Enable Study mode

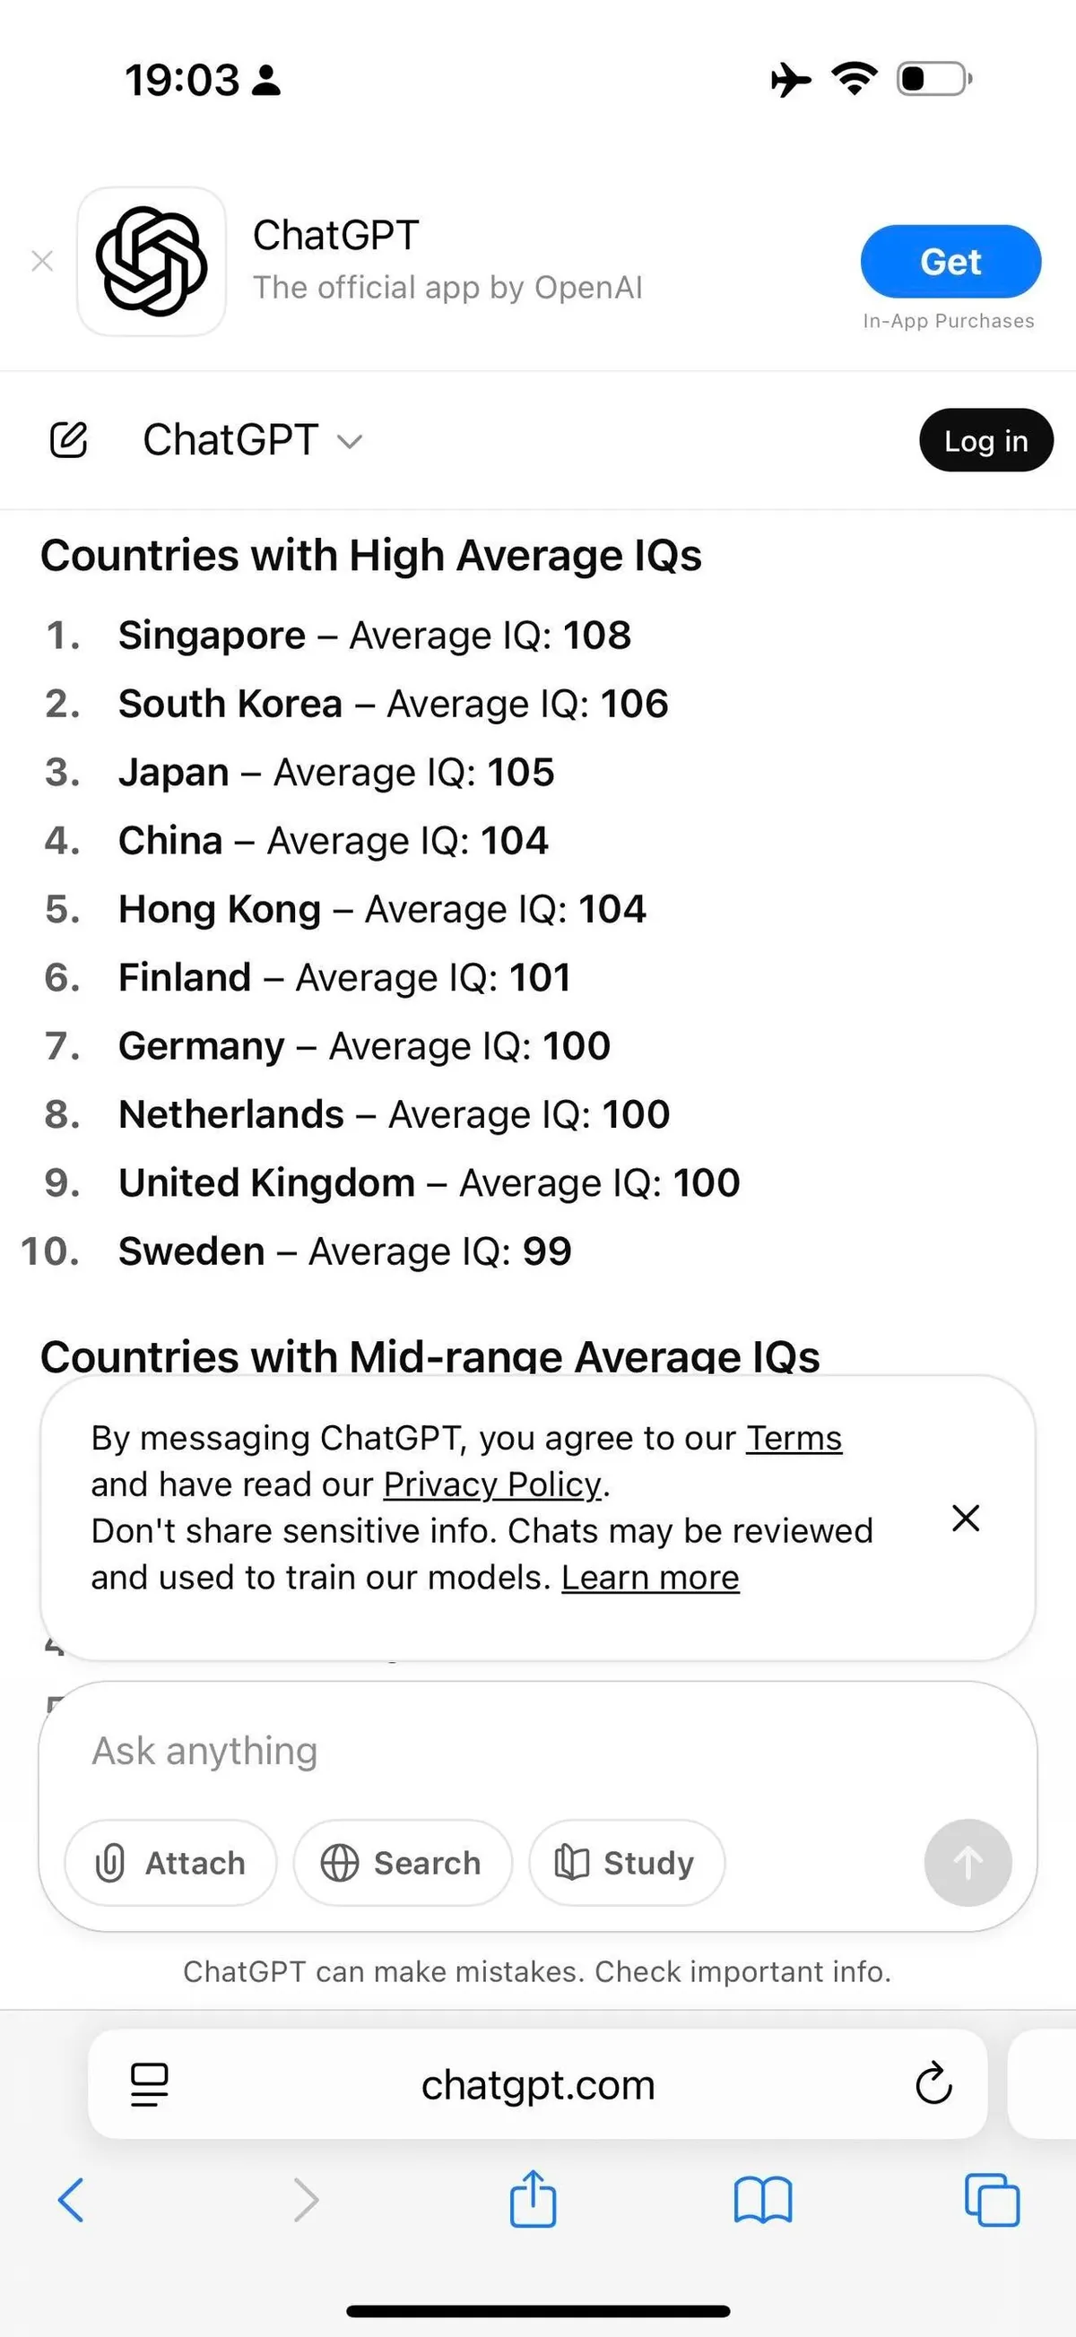(x=626, y=1864)
